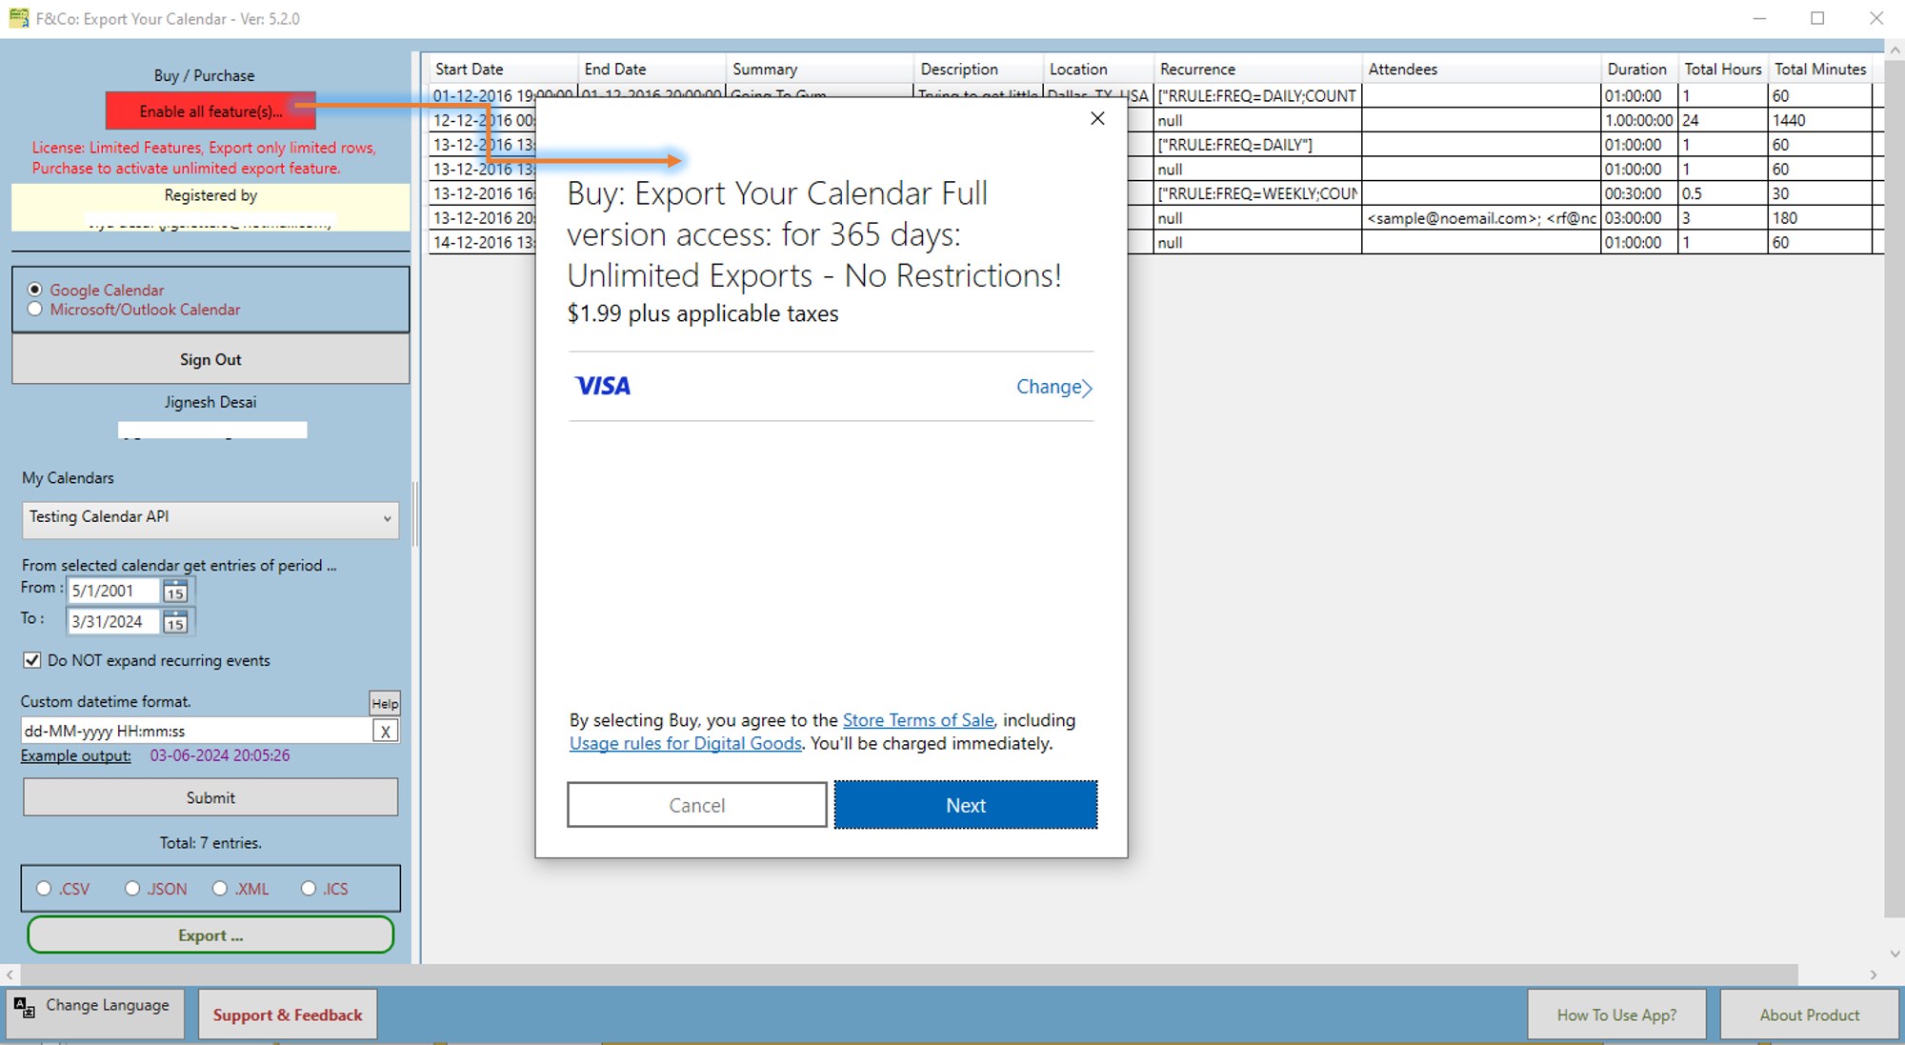Open the To date calendar picker icon
1905x1045 pixels.
pos(175,623)
